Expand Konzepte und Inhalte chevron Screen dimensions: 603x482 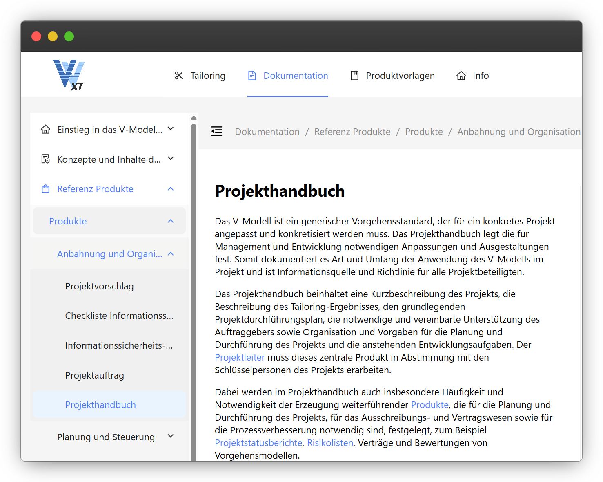pos(171,159)
